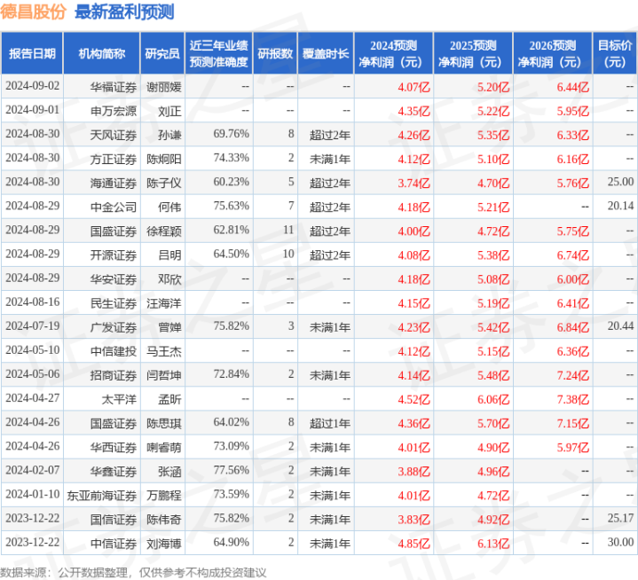Click researcher 邓欣
This screenshot has height=580, width=638.
pyautogui.click(x=169, y=279)
